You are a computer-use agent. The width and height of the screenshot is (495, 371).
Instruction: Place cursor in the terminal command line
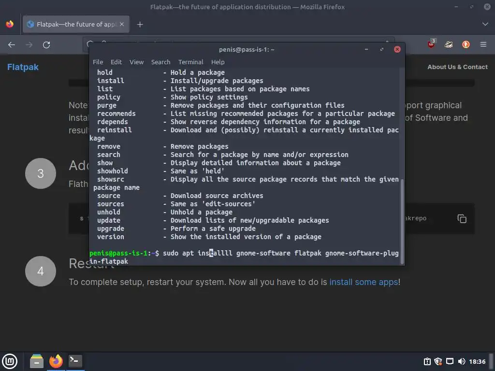click(244, 257)
